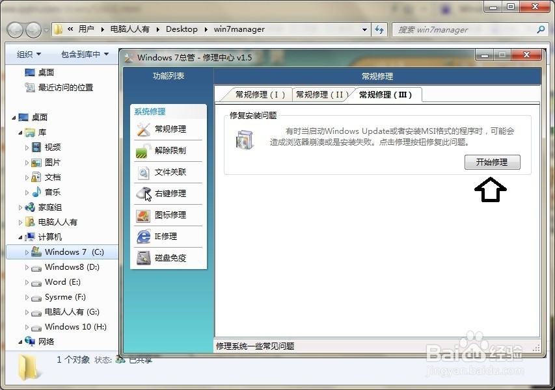Screen dimensions: 555x390
Task: Select 网络 in navigation tree
Action: [x=39, y=341]
